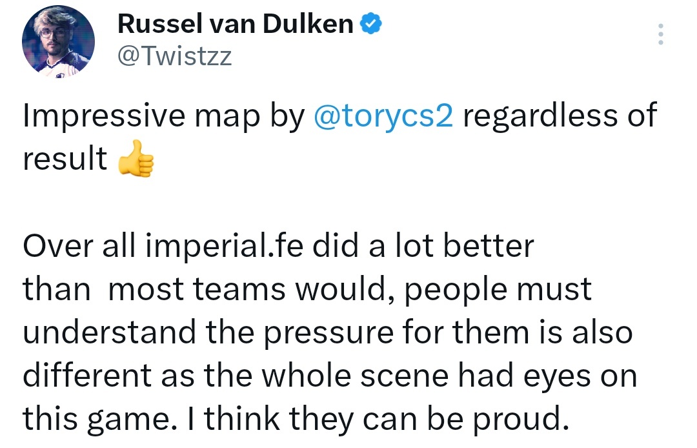This screenshot has width=697, height=448.
Task: Click the words "this game." in last line
Action: 97,419
